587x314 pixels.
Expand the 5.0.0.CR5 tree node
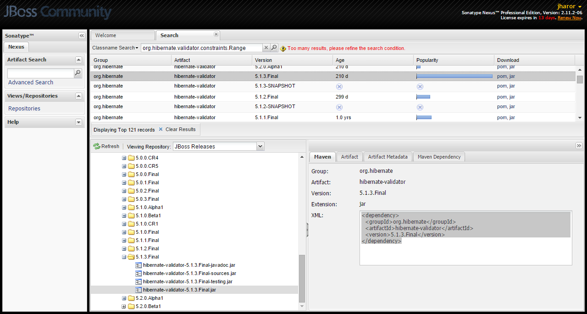pyautogui.click(x=124, y=166)
